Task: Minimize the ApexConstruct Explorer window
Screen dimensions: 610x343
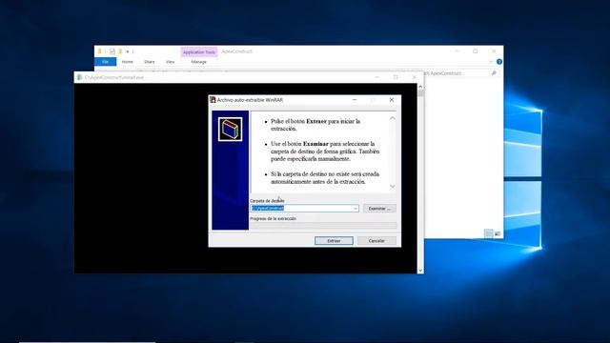Action: pyautogui.click(x=457, y=51)
